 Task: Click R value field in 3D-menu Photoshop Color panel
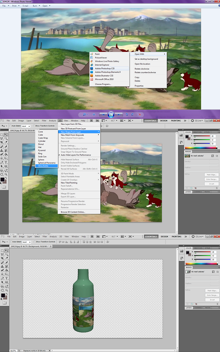pos(213,136)
